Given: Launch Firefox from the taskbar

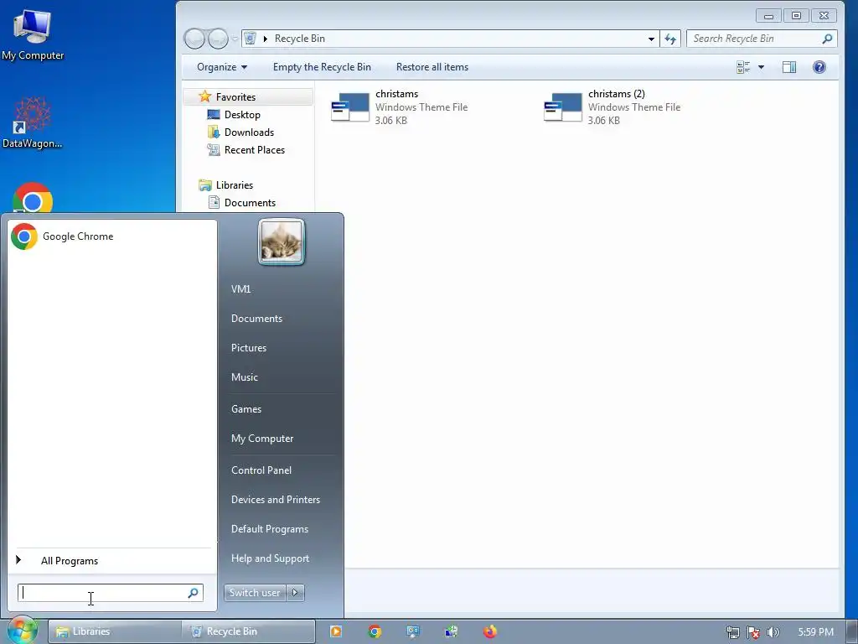Looking at the screenshot, I should click(490, 631).
